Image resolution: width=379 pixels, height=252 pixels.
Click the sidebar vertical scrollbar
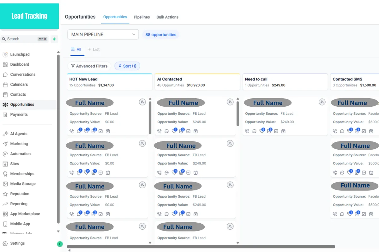click(58, 139)
